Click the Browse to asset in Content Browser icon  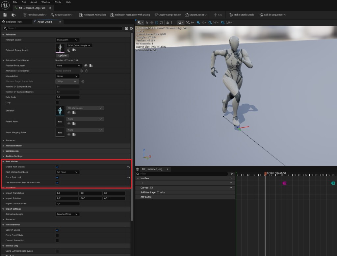(13, 15)
